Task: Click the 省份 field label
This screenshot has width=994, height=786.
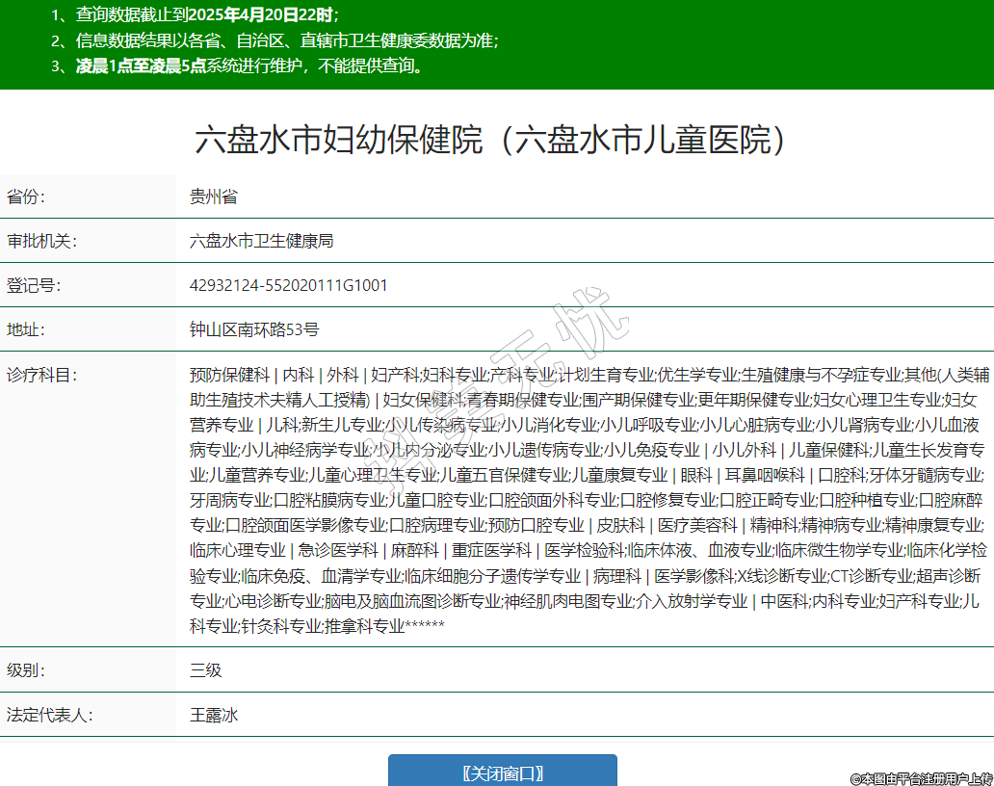Action: (27, 197)
